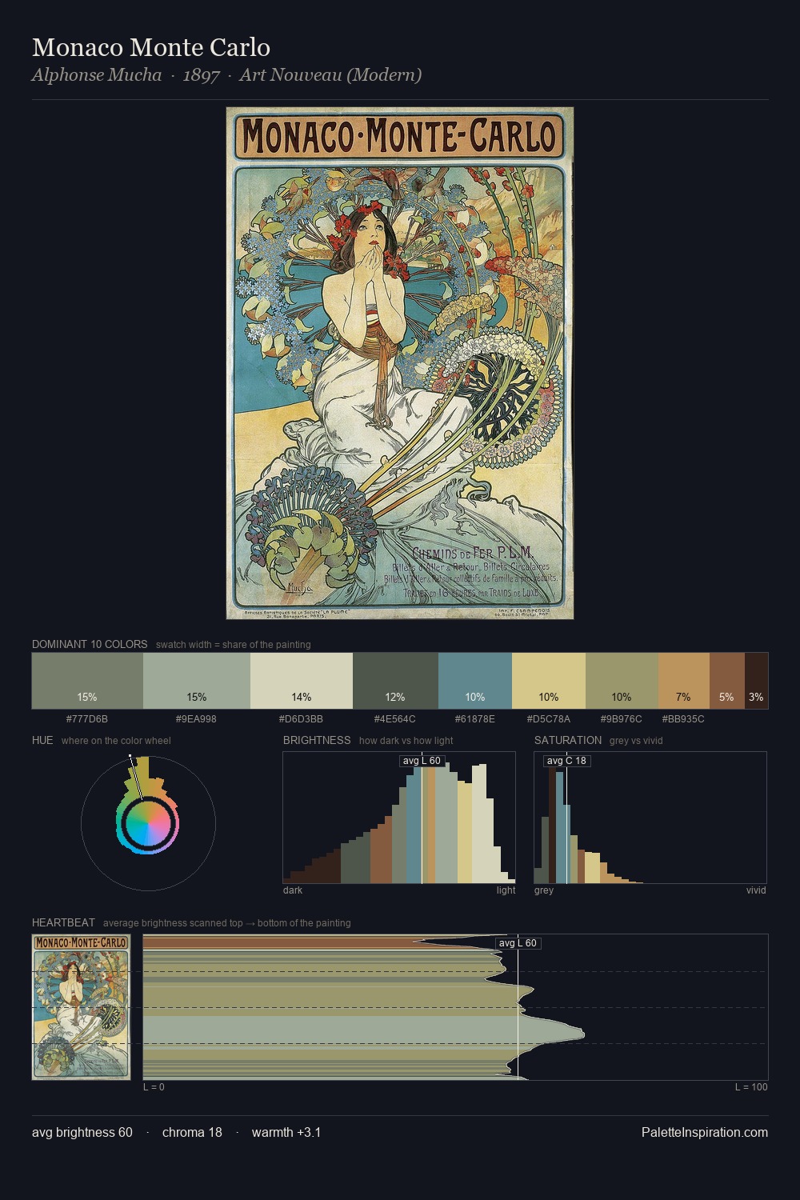Click the #9B976C olive swatch

pos(622,681)
